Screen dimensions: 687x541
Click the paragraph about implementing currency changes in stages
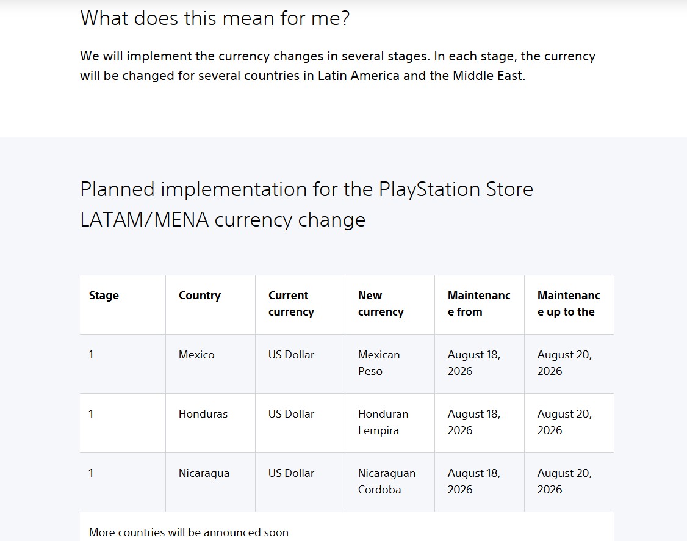[338, 66]
